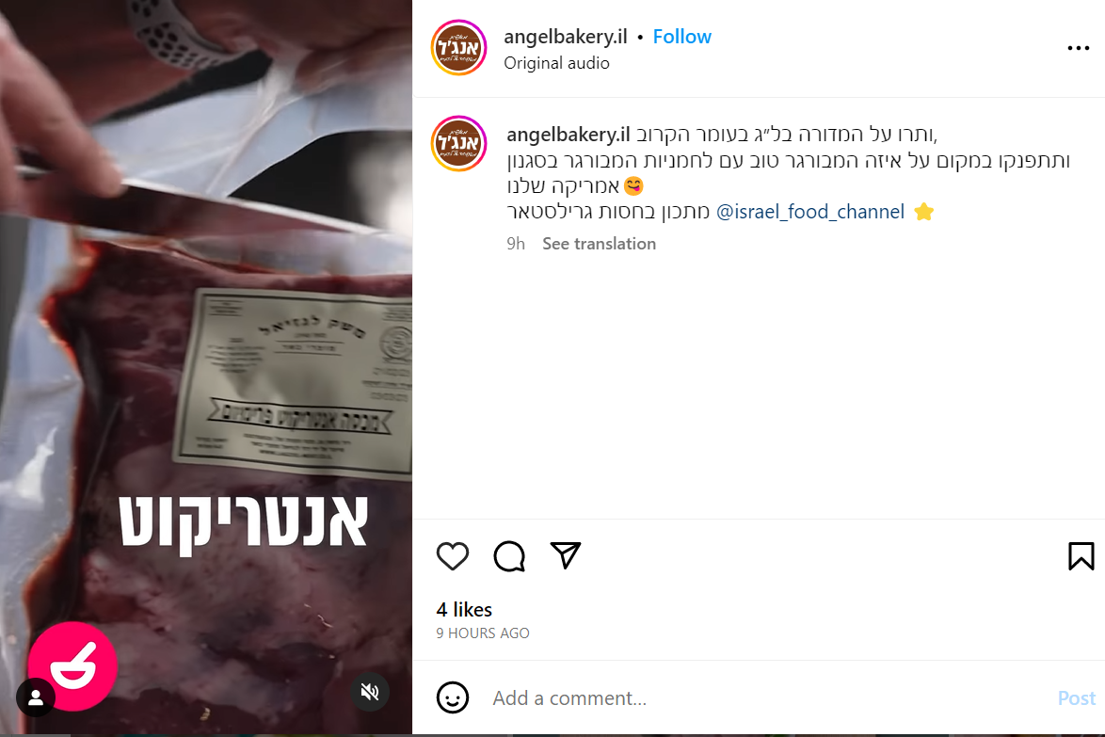The height and width of the screenshot is (737, 1105).
Task: Focus the Add a comment field
Action: coord(768,698)
